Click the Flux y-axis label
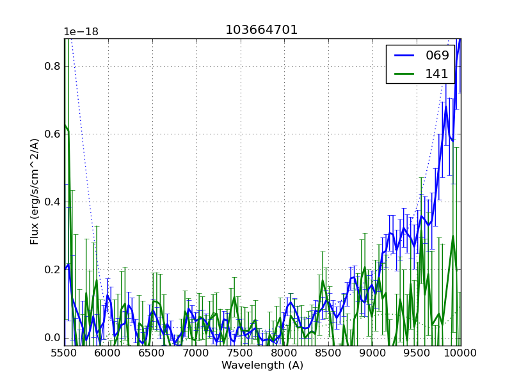 click(x=35, y=192)
